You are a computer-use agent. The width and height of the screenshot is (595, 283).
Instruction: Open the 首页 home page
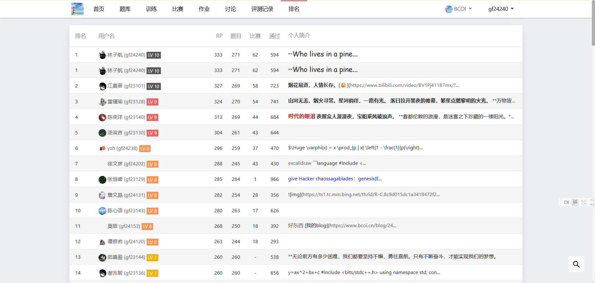point(99,9)
